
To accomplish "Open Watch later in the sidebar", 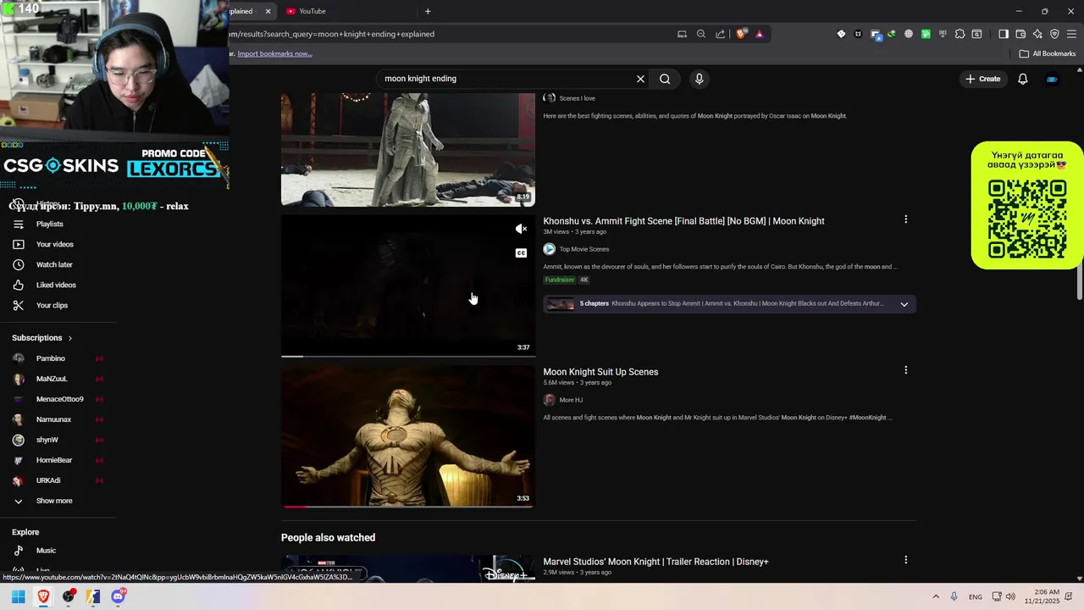I will 54,264.
